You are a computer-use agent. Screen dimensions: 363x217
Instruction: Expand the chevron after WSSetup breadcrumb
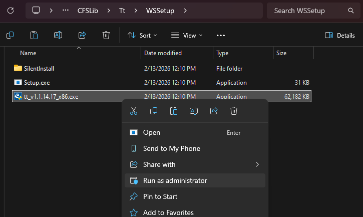[x=186, y=11]
